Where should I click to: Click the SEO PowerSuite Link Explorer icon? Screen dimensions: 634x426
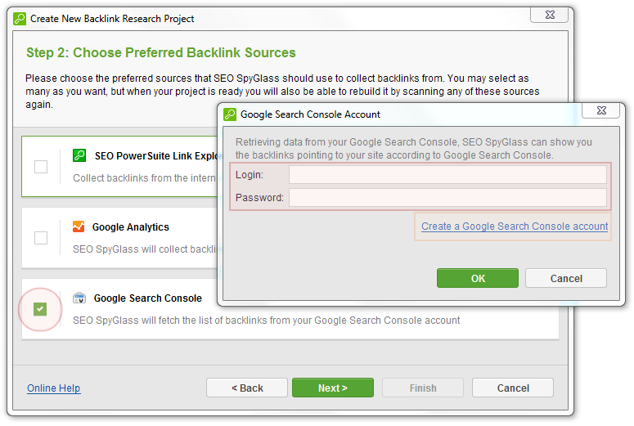coord(79,155)
